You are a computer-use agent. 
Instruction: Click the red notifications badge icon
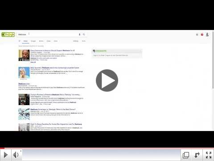(202, 34)
